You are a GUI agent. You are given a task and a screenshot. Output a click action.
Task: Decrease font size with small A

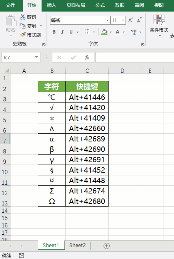pos(139,20)
